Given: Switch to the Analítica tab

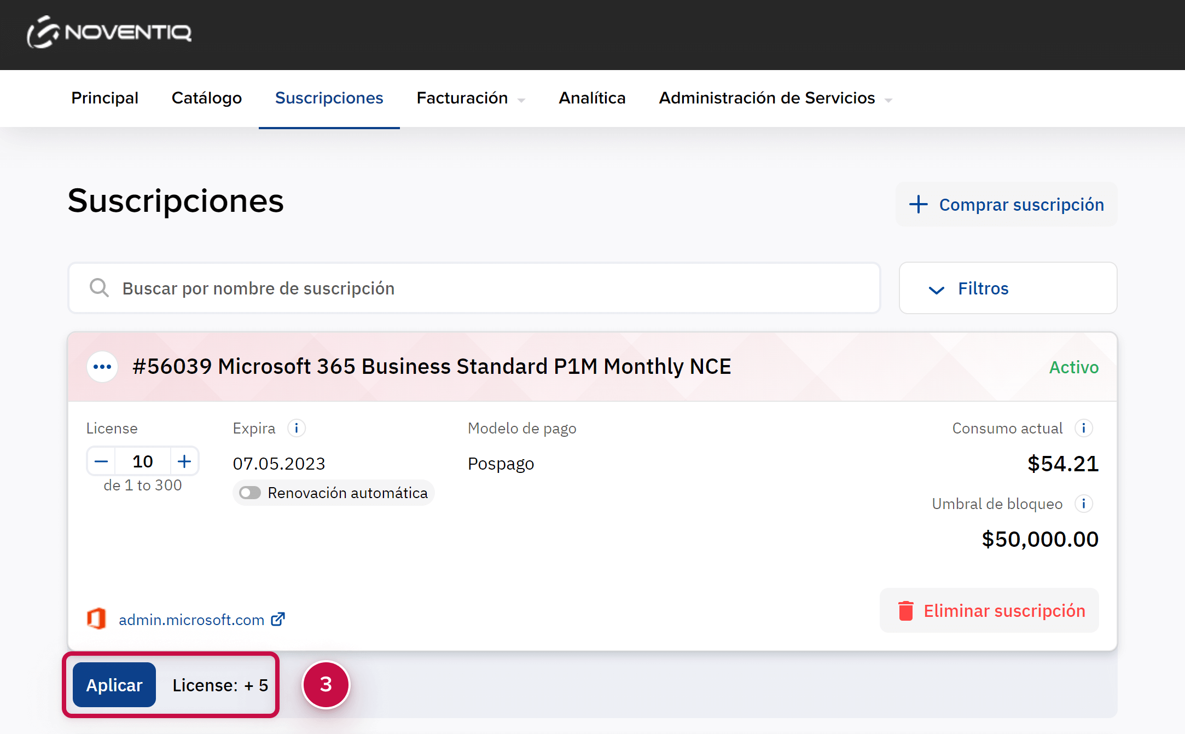Looking at the screenshot, I should click(x=592, y=99).
